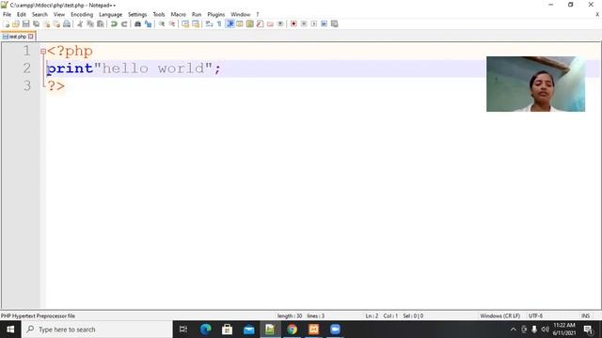
Task: Click the 'Ln : 2 Col : 1' status bar entry
Action: (382, 315)
